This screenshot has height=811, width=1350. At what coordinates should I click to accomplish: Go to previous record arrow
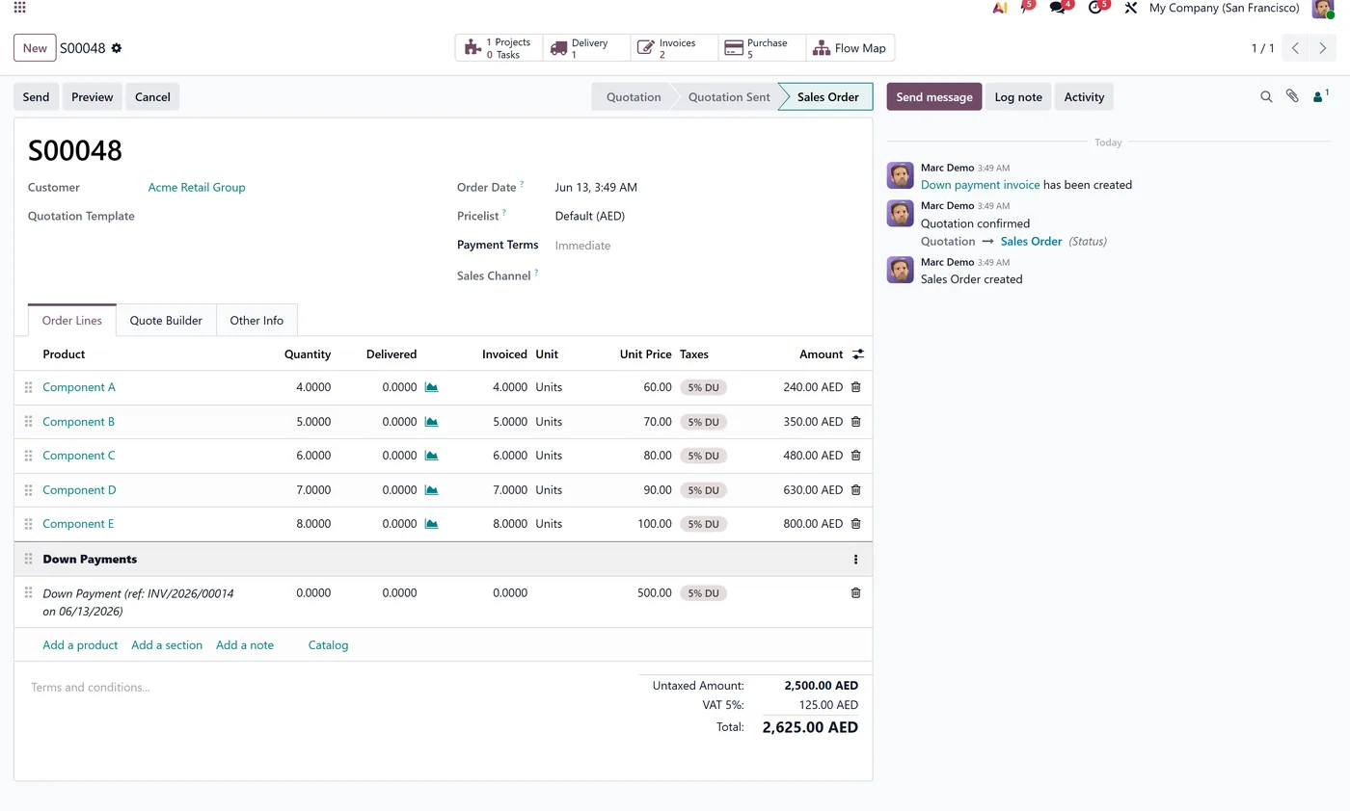[x=1296, y=48]
